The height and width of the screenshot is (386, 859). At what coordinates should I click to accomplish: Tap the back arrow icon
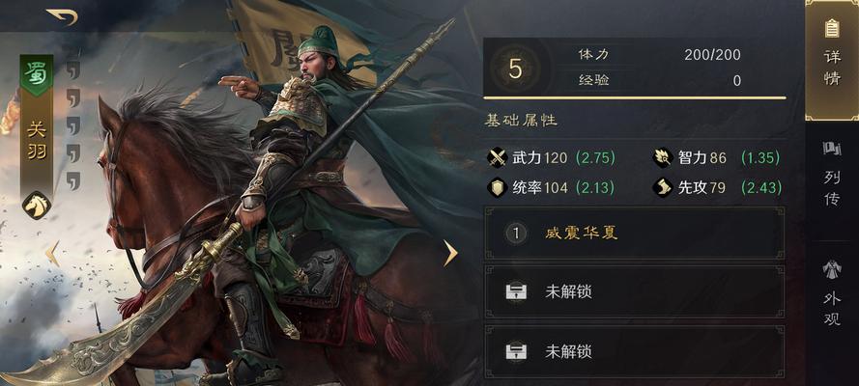click(x=62, y=16)
